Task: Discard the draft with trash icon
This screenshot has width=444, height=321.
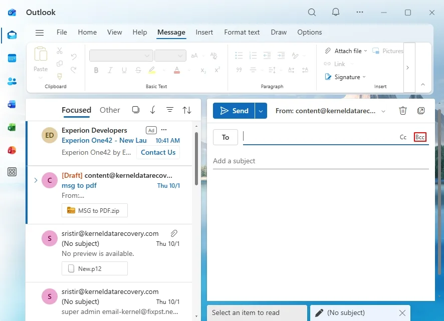Action: point(403,111)
